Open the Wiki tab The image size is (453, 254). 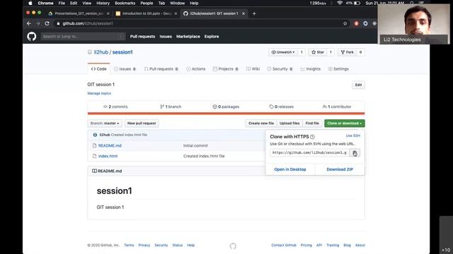coord(253,69)
